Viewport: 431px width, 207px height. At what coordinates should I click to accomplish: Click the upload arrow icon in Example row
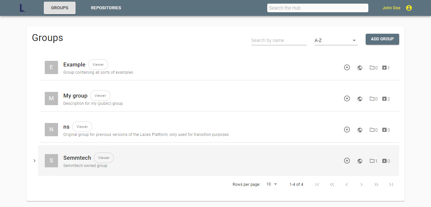coord(347,67)
